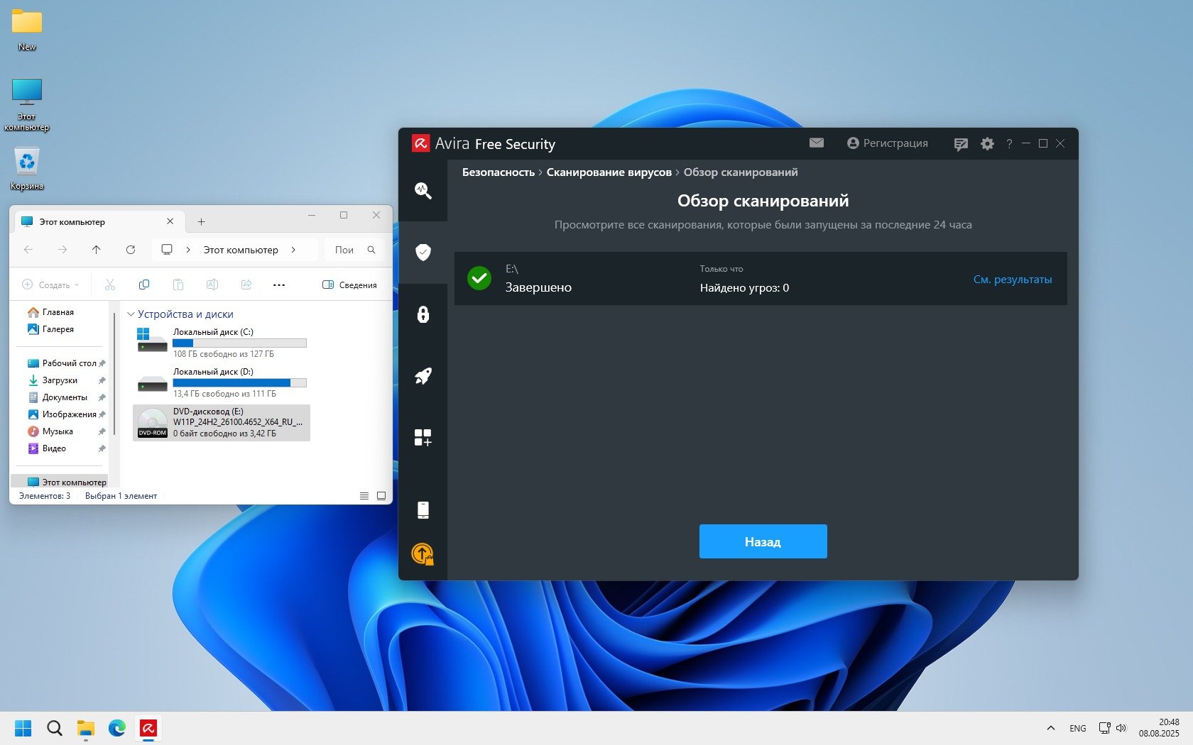The width and height of the screenshot is (1193, 745).
Task: Switch to large thumbnails view in Explorer status bar
Action: coord(381,496)
